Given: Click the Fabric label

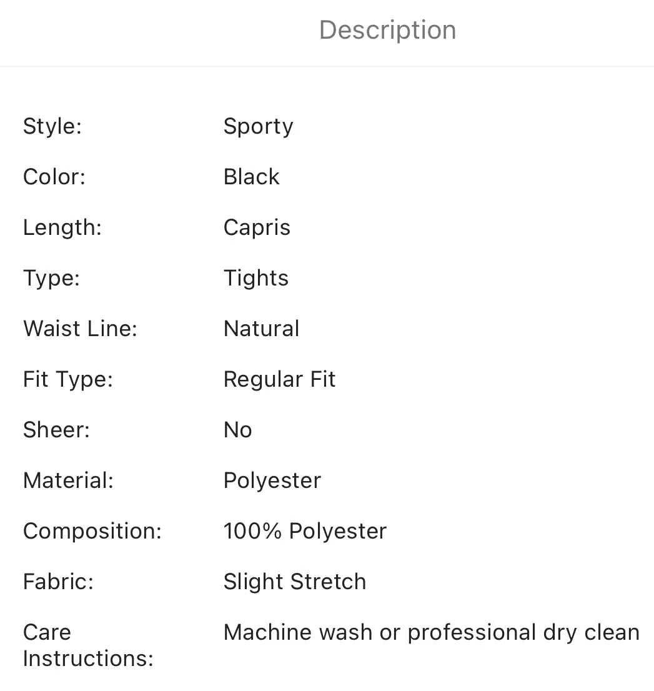Looking at the screenshot, I should (58, 582).
